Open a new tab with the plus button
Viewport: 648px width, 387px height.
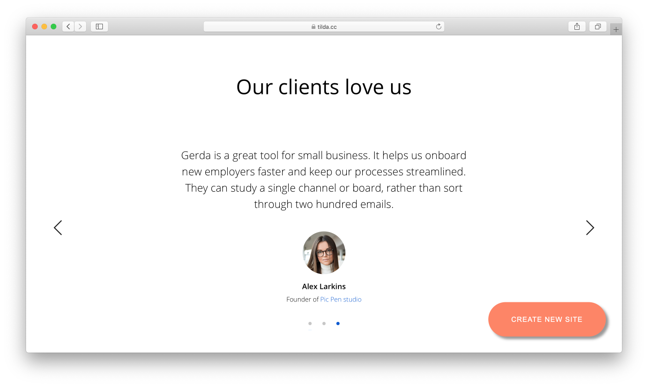coord(616,29)
